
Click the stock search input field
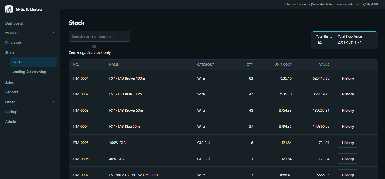[100, 36]
